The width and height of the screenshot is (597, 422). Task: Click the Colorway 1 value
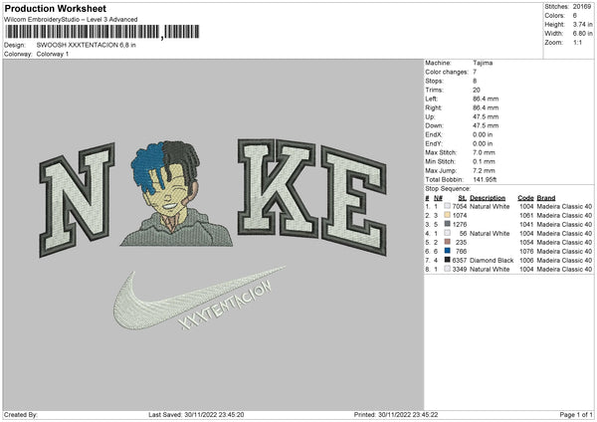point(53,54)
